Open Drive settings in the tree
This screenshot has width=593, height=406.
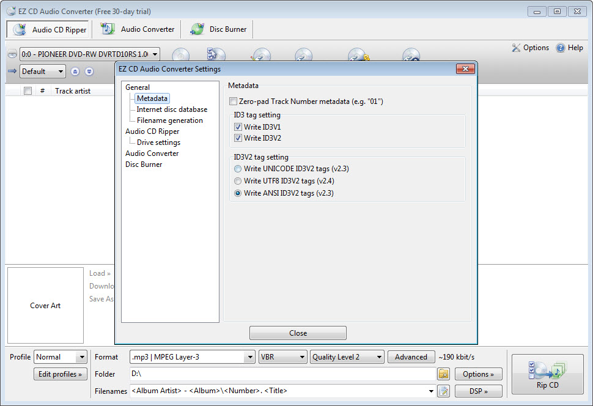pyautogui.click(x=158, y=142)
